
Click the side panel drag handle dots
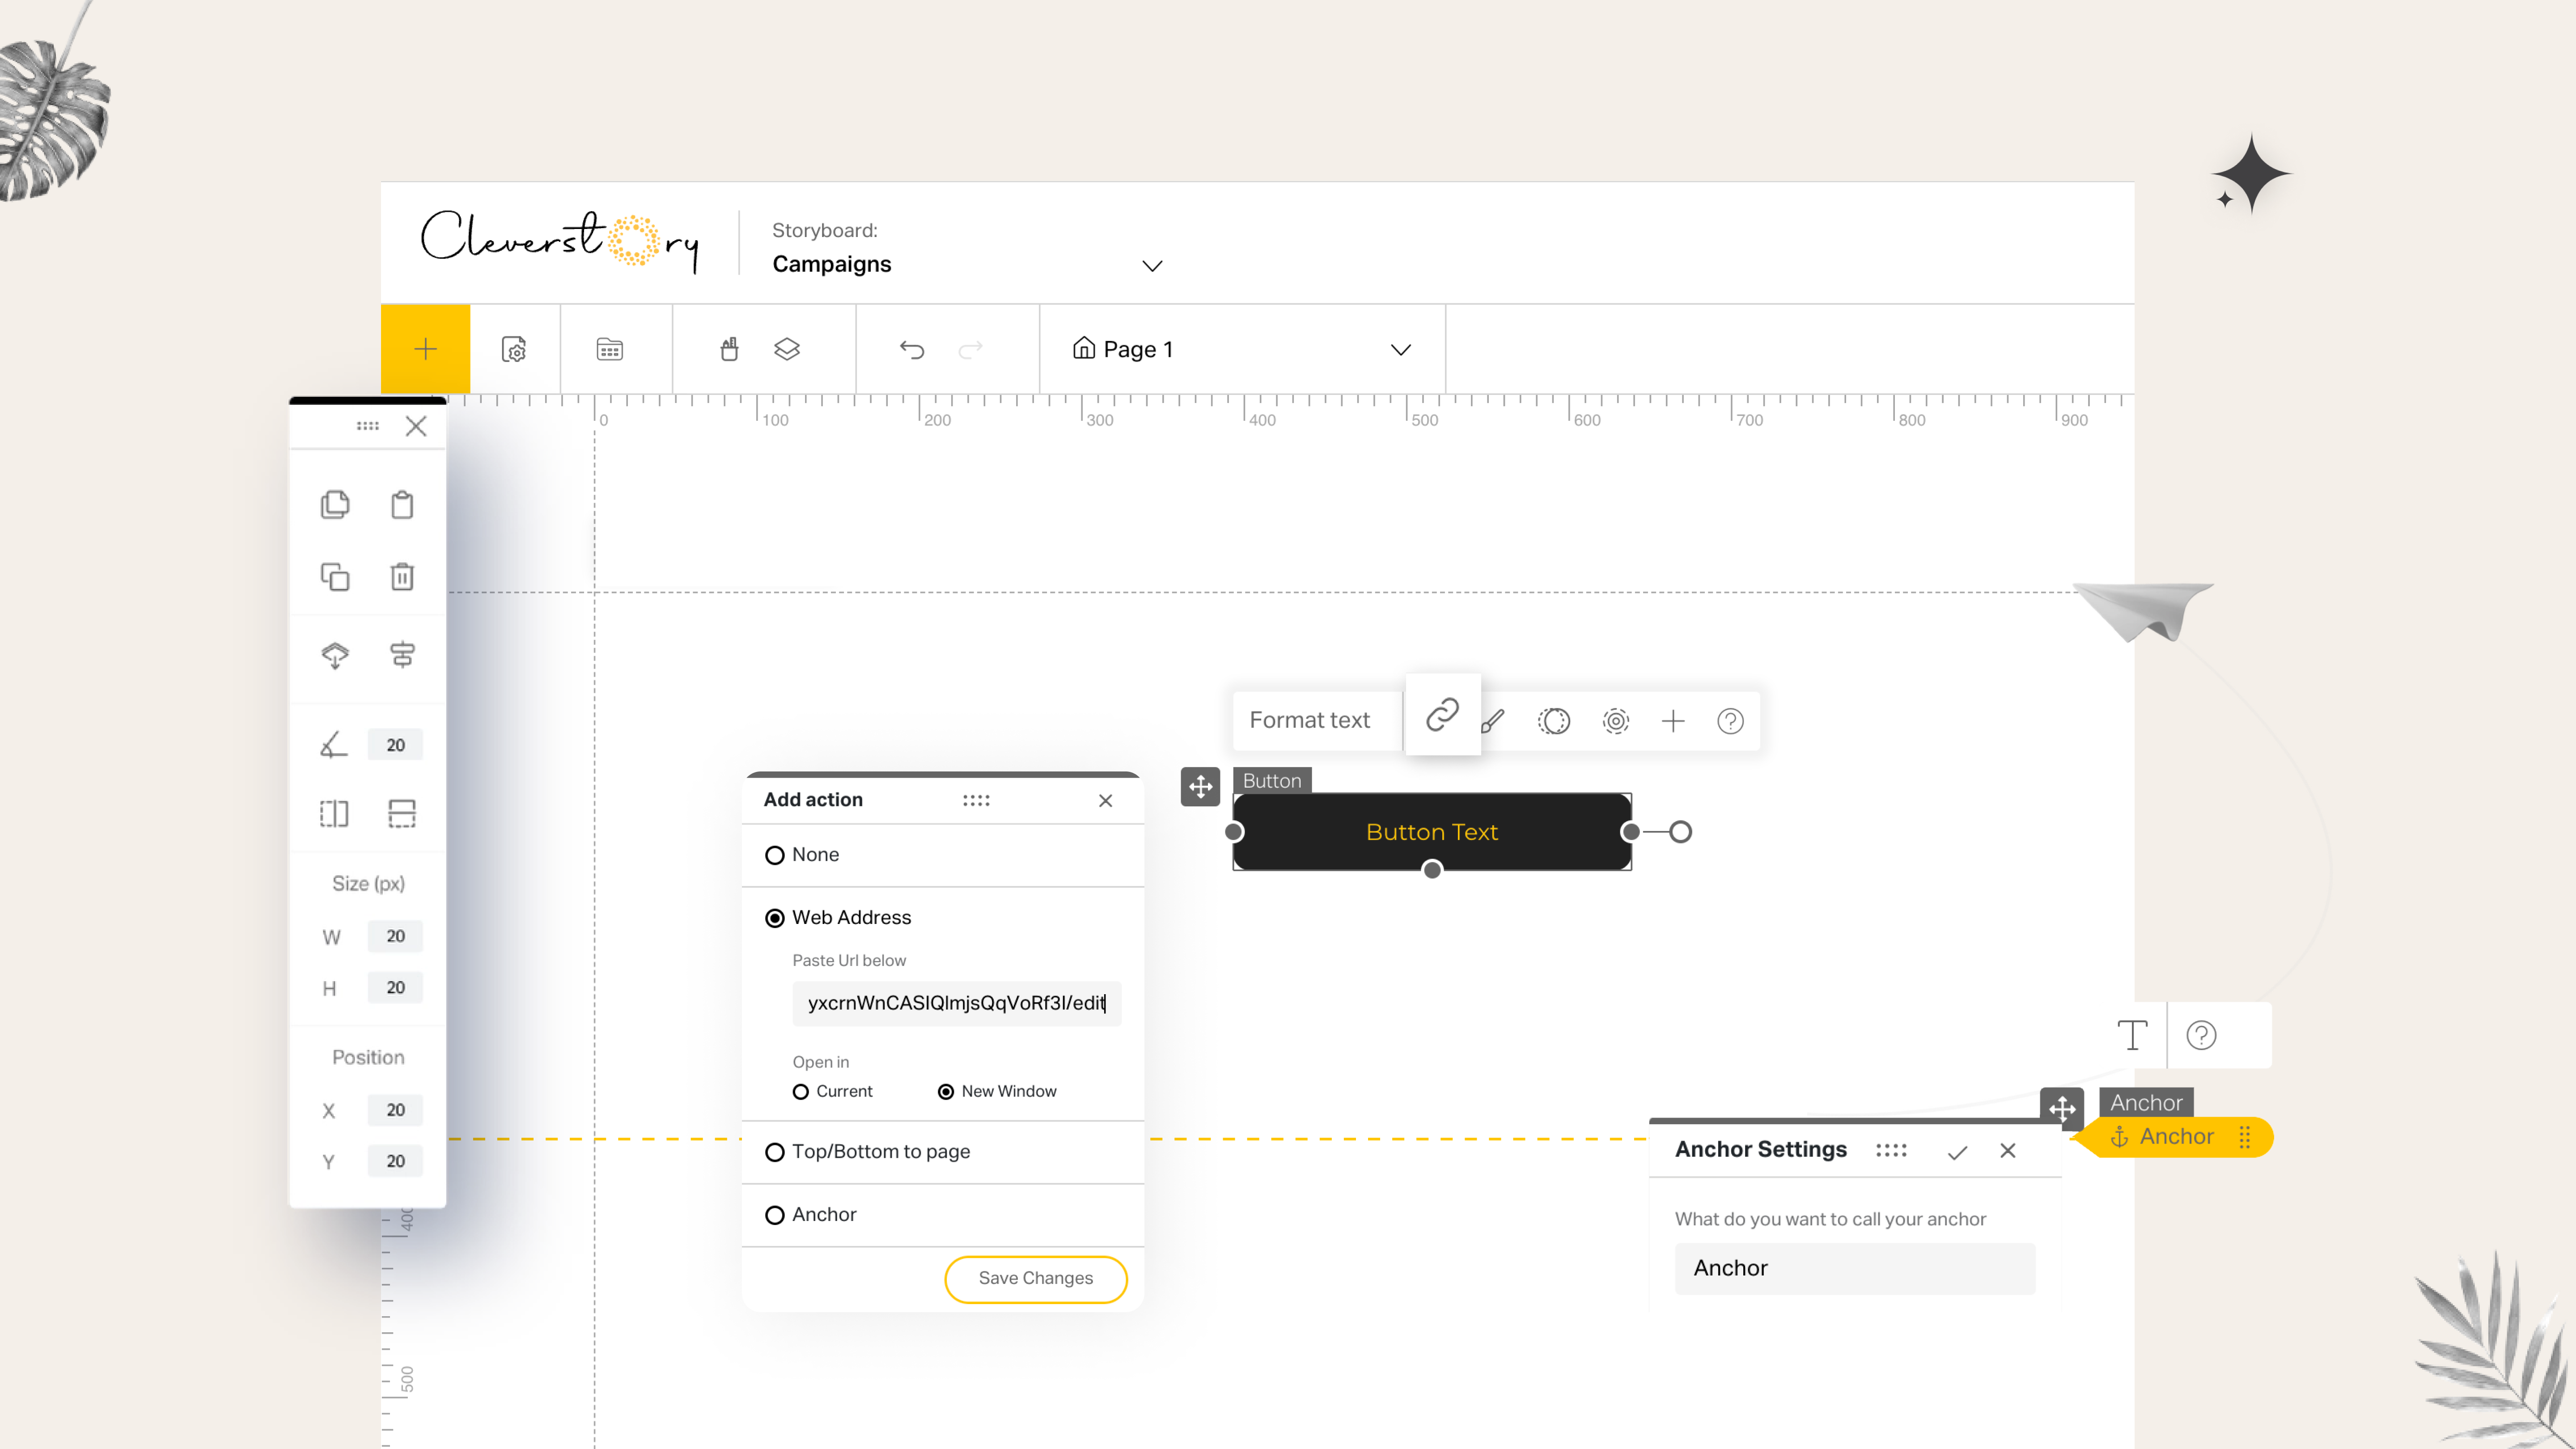367,426
